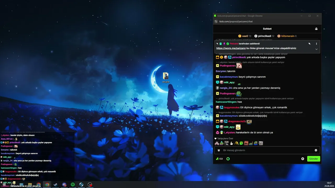Image resolution: width=335 pixels, height=188 pixels.
Task: Open the xee0 leaderboard entry
Action: pyautogui.click(x=245, y=36)
